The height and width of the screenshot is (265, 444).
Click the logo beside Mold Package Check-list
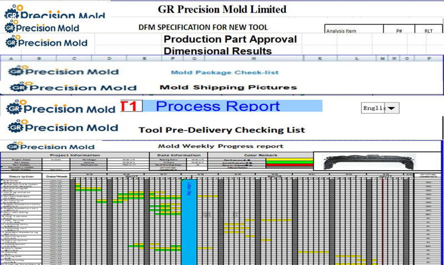coord(63,71)
